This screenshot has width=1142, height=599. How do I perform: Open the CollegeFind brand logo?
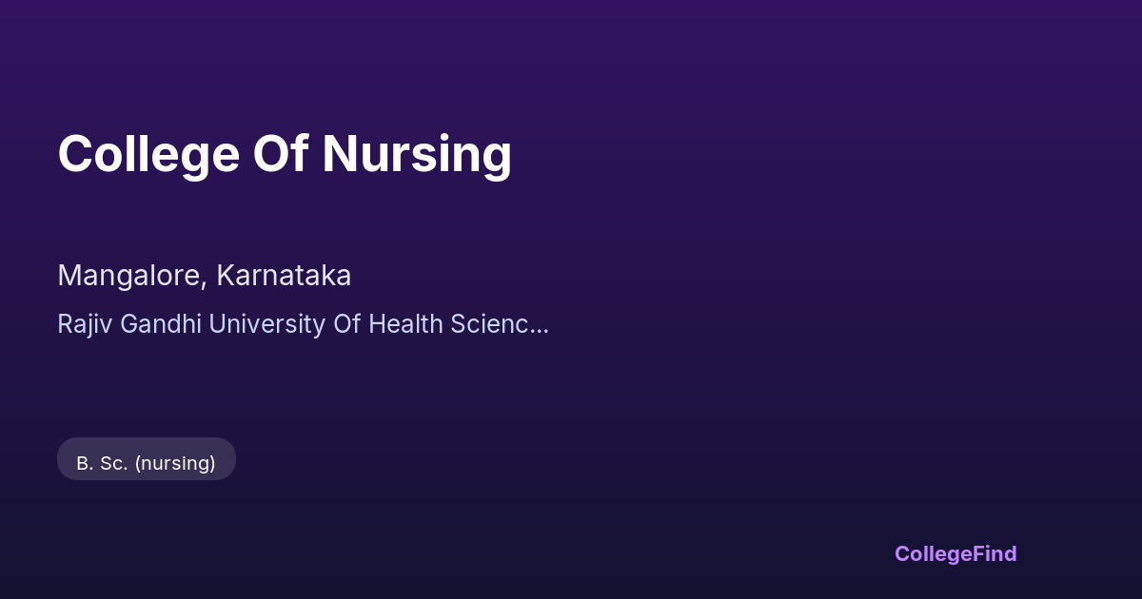(x=955, y=553)
